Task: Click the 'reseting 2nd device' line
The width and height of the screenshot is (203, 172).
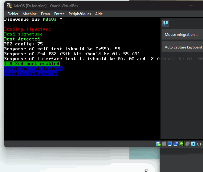Action: point(30,73)
